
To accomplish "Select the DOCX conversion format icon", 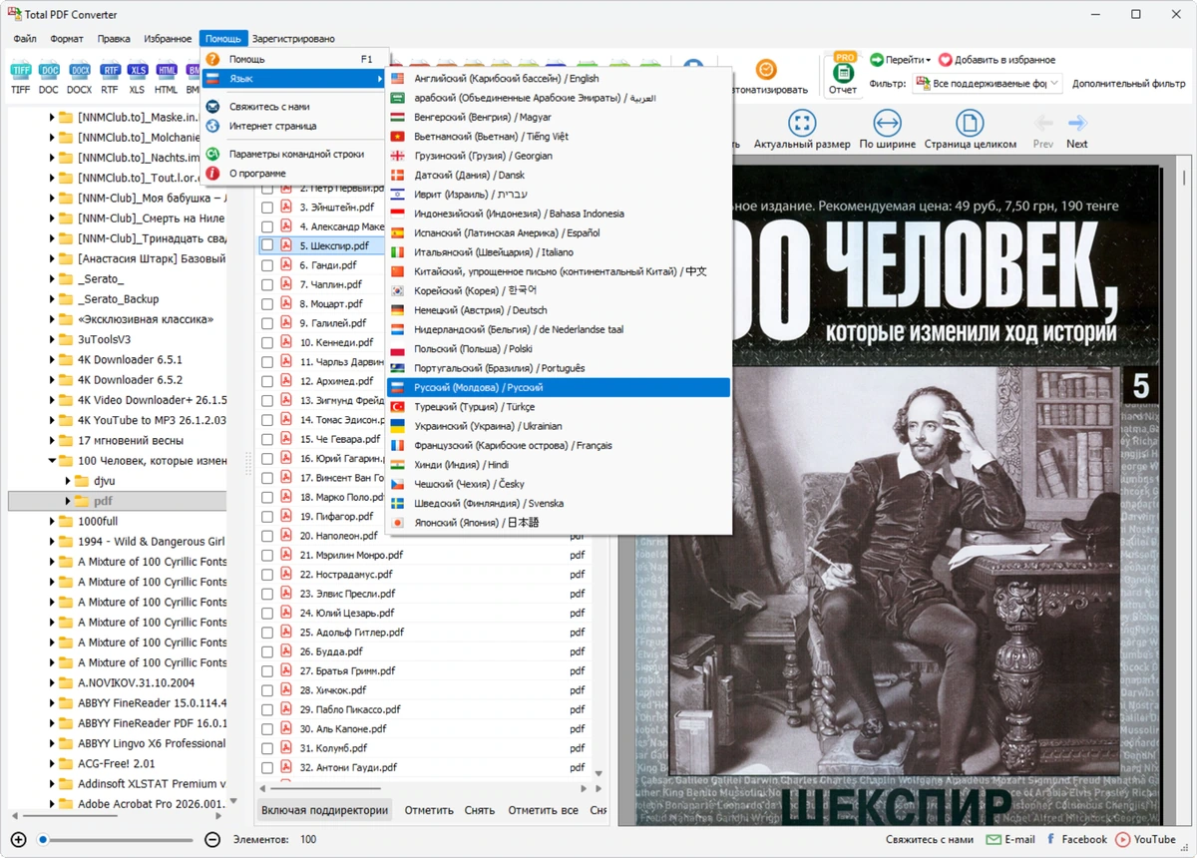I will point(80,71).
